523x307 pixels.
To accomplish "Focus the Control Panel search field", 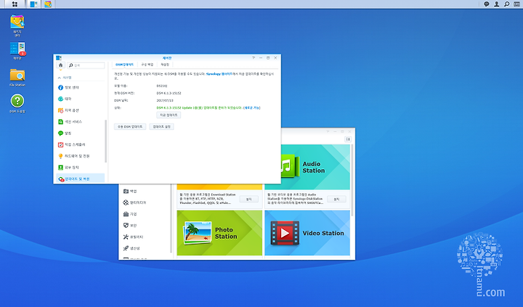I will tap(86, 65).
